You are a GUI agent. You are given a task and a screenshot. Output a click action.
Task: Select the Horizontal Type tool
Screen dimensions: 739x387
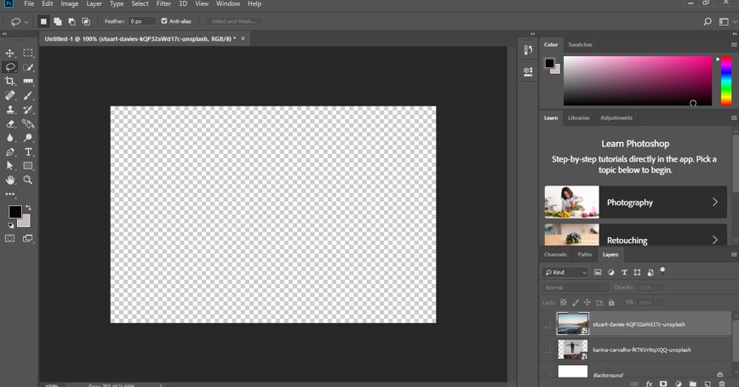pyautogui.click(x=28, y=152)
